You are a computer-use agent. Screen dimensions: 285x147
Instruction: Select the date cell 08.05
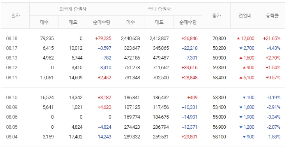click(12, 127)
